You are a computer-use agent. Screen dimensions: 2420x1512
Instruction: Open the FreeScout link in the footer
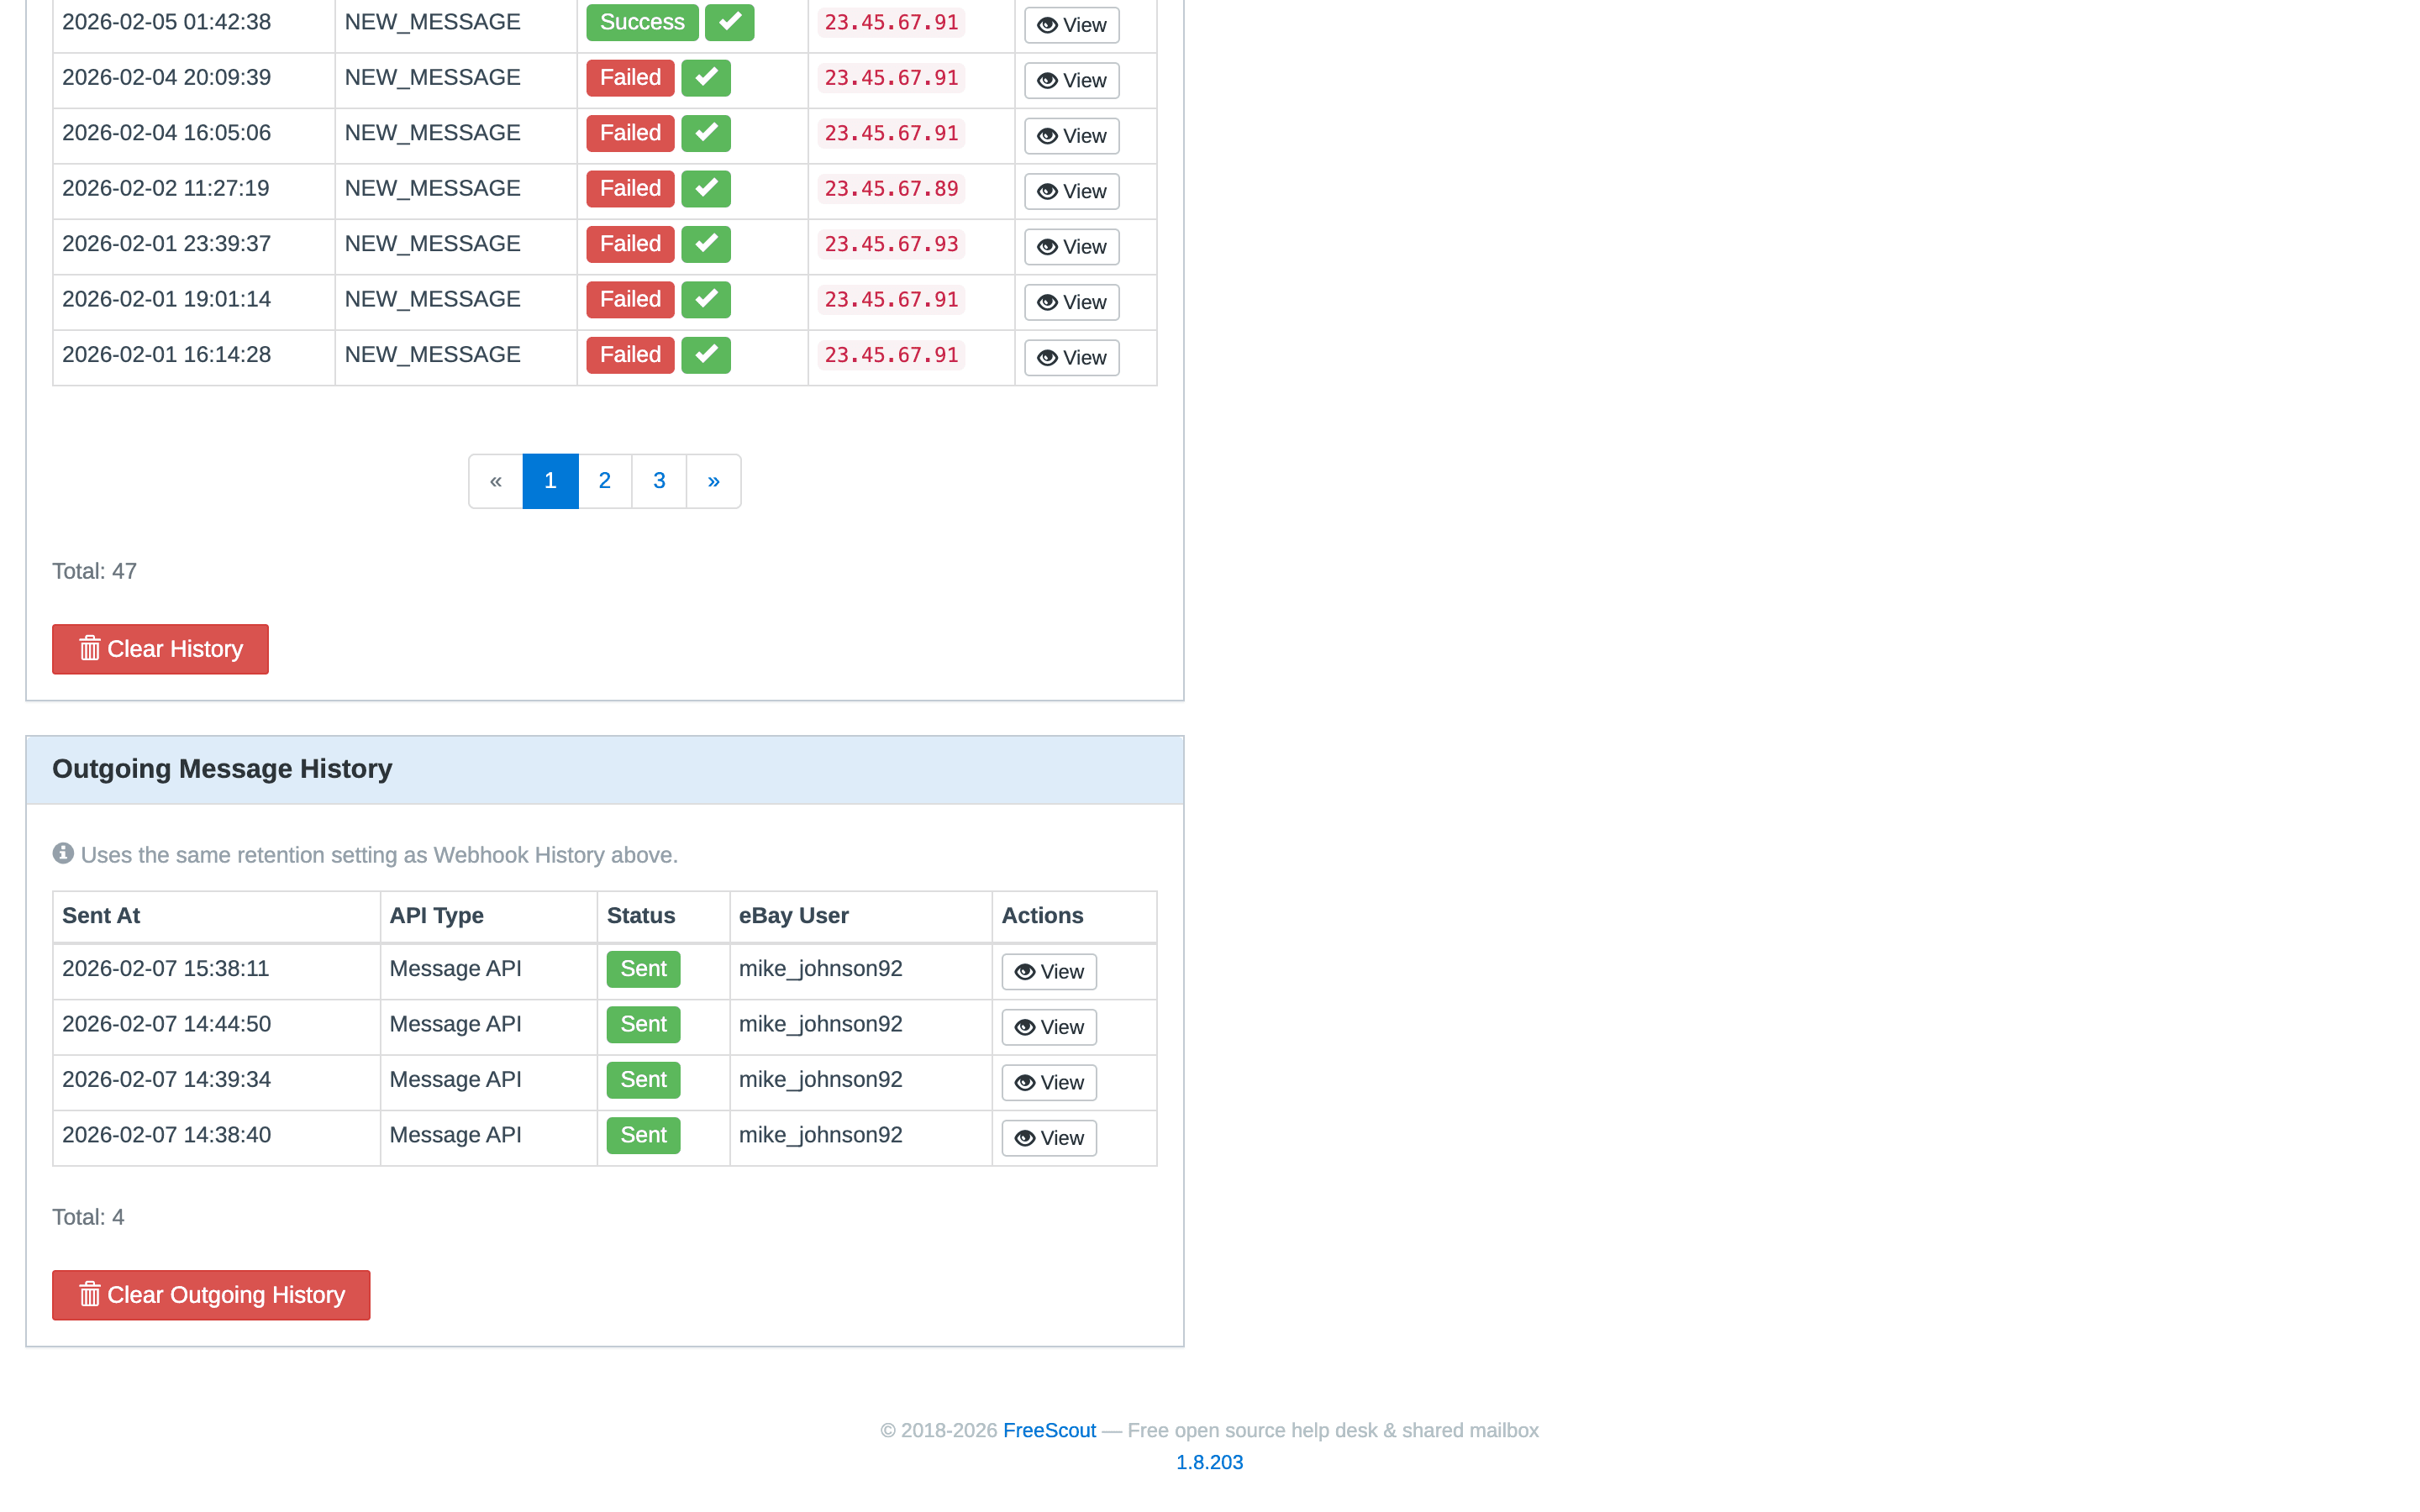coord(1050,1430)
